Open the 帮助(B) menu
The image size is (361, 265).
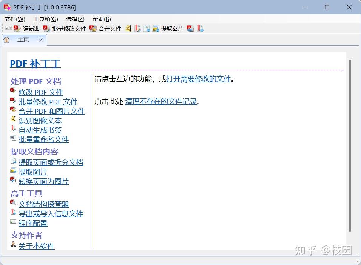click(101, 19)
